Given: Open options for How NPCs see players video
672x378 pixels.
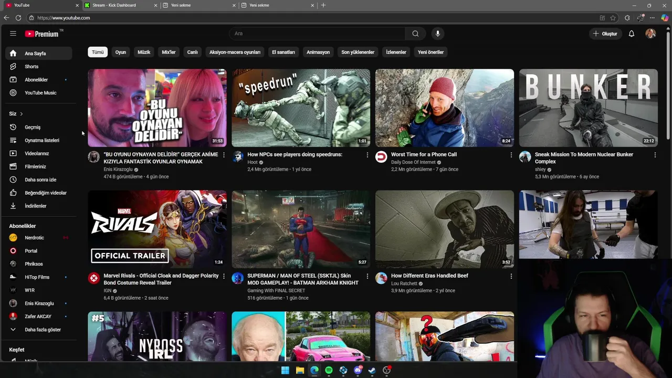Looking at the screenshot, I should (367, 155).
